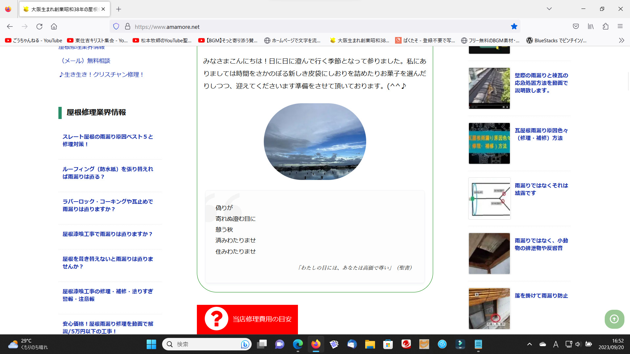Open the ぱくたそ bookmark
630x354 pixels.
[x=425, y=40]
